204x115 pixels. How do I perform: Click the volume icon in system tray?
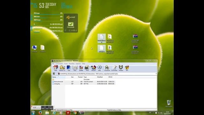pos(161,113)
